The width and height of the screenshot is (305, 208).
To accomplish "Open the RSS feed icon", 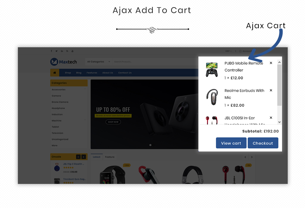I will [x=67, y=51].
